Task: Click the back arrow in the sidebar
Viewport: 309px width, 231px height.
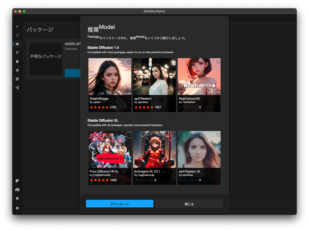Action: click(17, 27)
